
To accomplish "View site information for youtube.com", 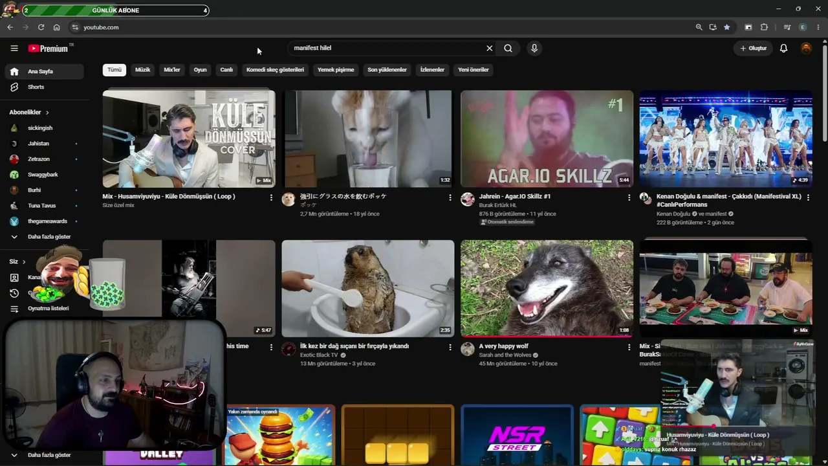I will [x=75, y=27].
